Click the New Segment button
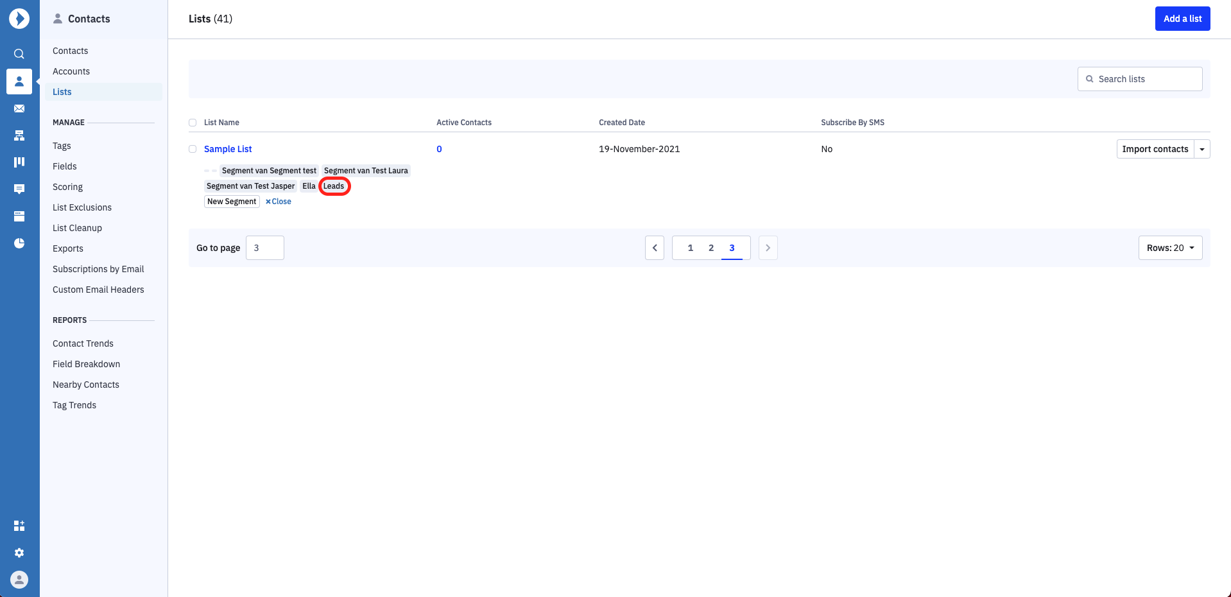Image resolution: width=1231 pixels, height=597 pixels. click(x=232, y=202)
